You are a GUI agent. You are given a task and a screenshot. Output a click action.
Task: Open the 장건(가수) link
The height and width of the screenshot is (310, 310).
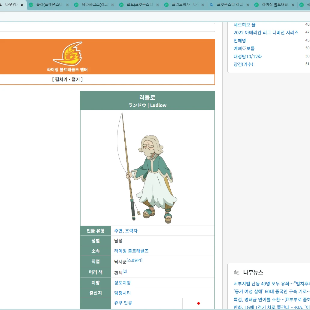[243, 64]
